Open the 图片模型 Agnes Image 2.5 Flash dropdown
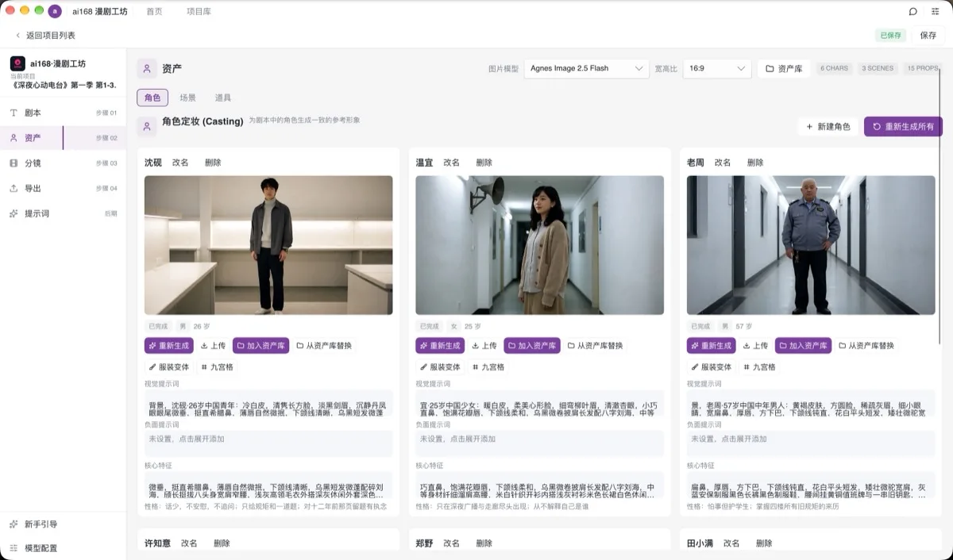This screenshot has width=953, height=560. pos(587,69)
